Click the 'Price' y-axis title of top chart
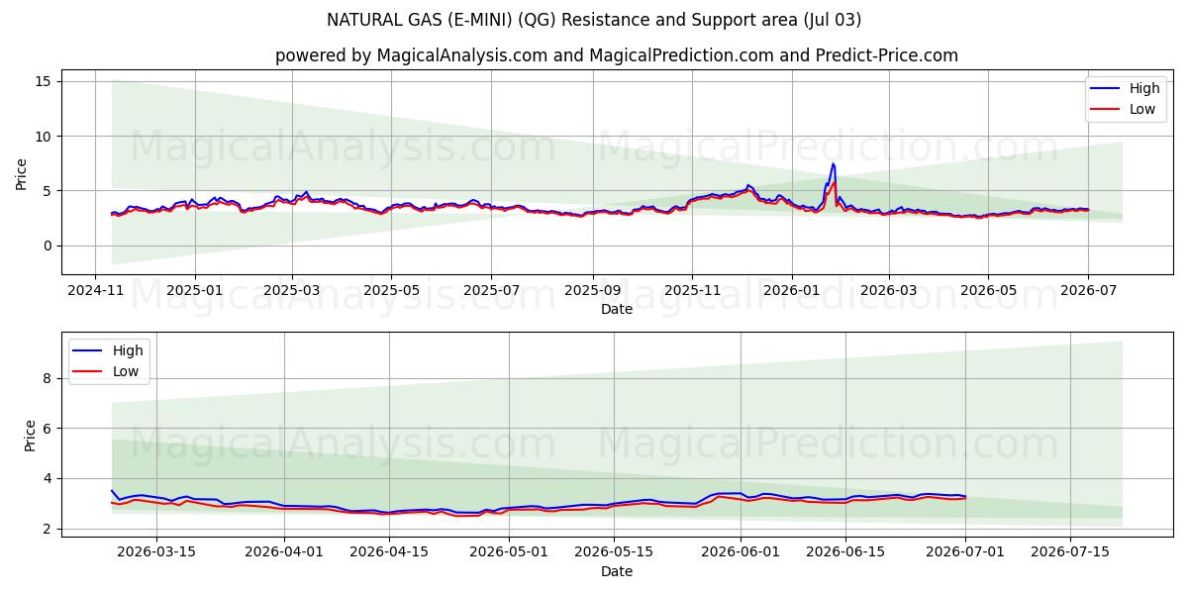The width and height of the screenshot is (1188, 594). tap(22, 172)
